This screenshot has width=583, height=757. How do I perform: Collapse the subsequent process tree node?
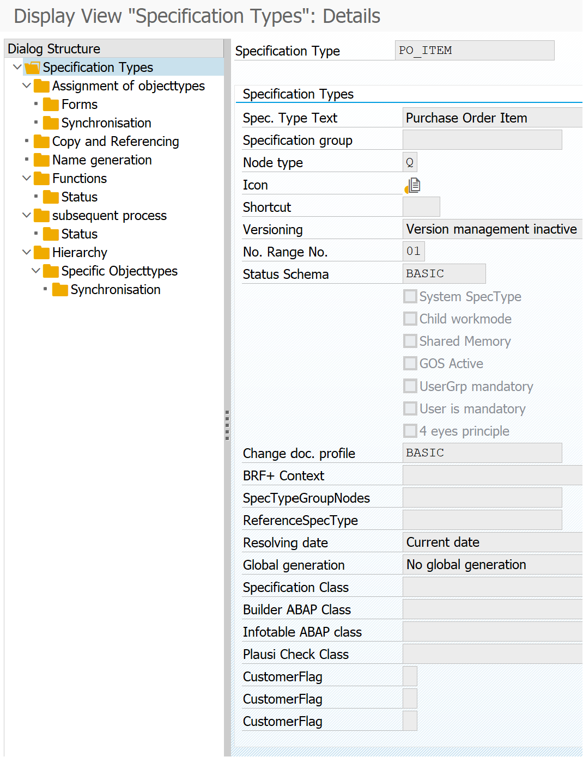tap(27, 216)
